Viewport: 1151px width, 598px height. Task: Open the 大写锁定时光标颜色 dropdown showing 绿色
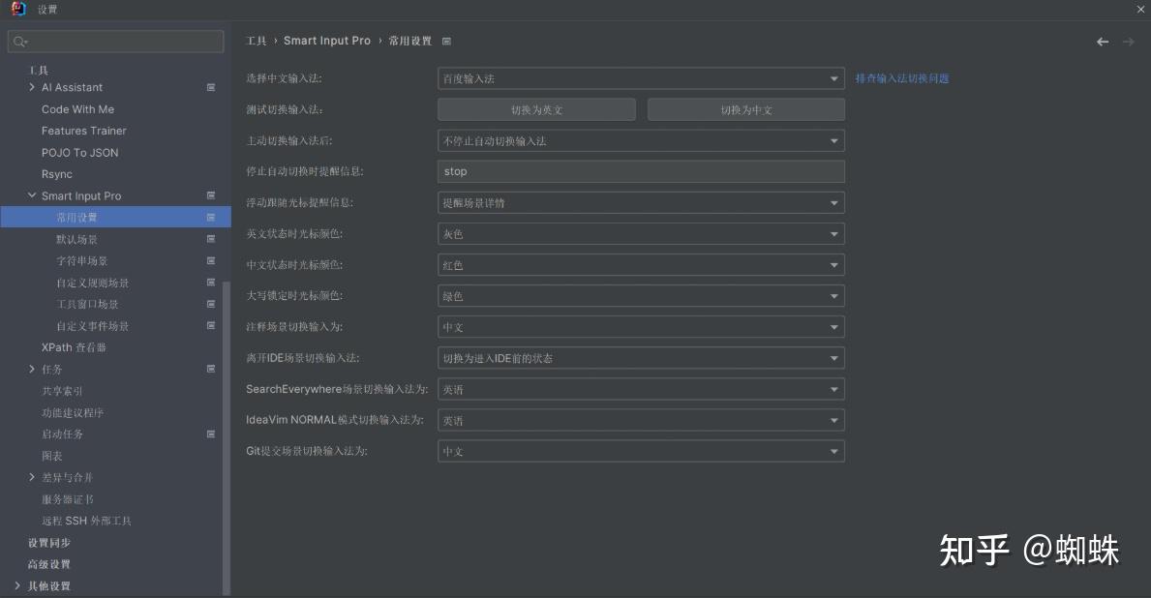pos(641,296)
